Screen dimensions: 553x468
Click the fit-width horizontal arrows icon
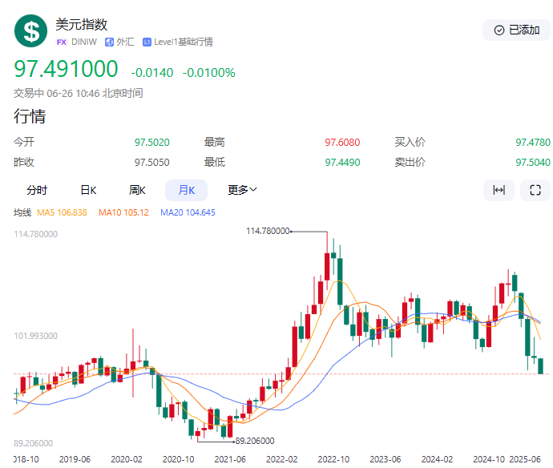(x=499, y=190)
